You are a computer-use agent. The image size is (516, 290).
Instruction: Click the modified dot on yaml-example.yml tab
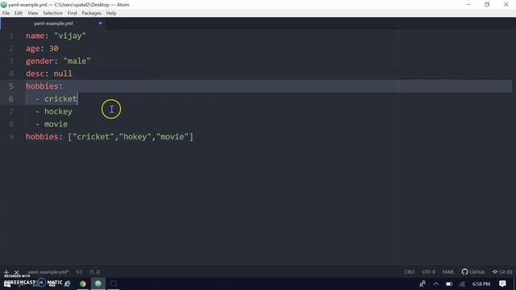(100, 23)
